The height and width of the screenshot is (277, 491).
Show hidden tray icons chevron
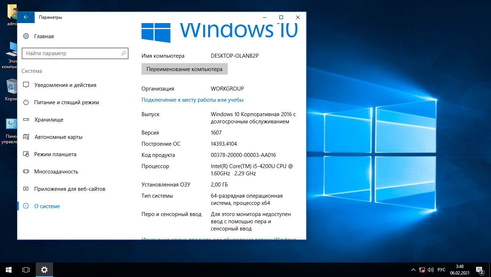click(413, 270)
